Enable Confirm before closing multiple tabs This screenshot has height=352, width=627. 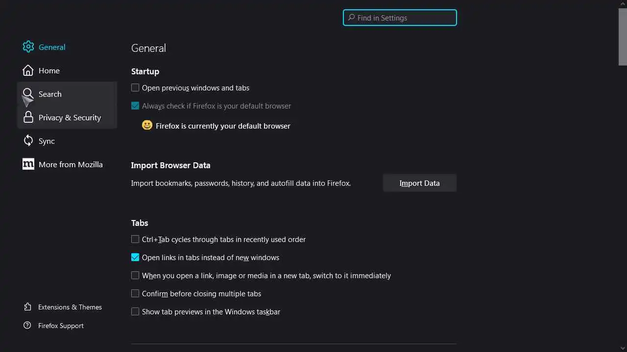135,294
